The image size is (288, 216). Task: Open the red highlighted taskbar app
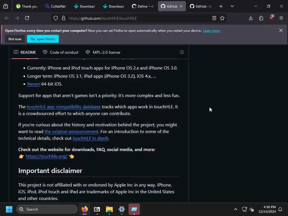point(134,209)
